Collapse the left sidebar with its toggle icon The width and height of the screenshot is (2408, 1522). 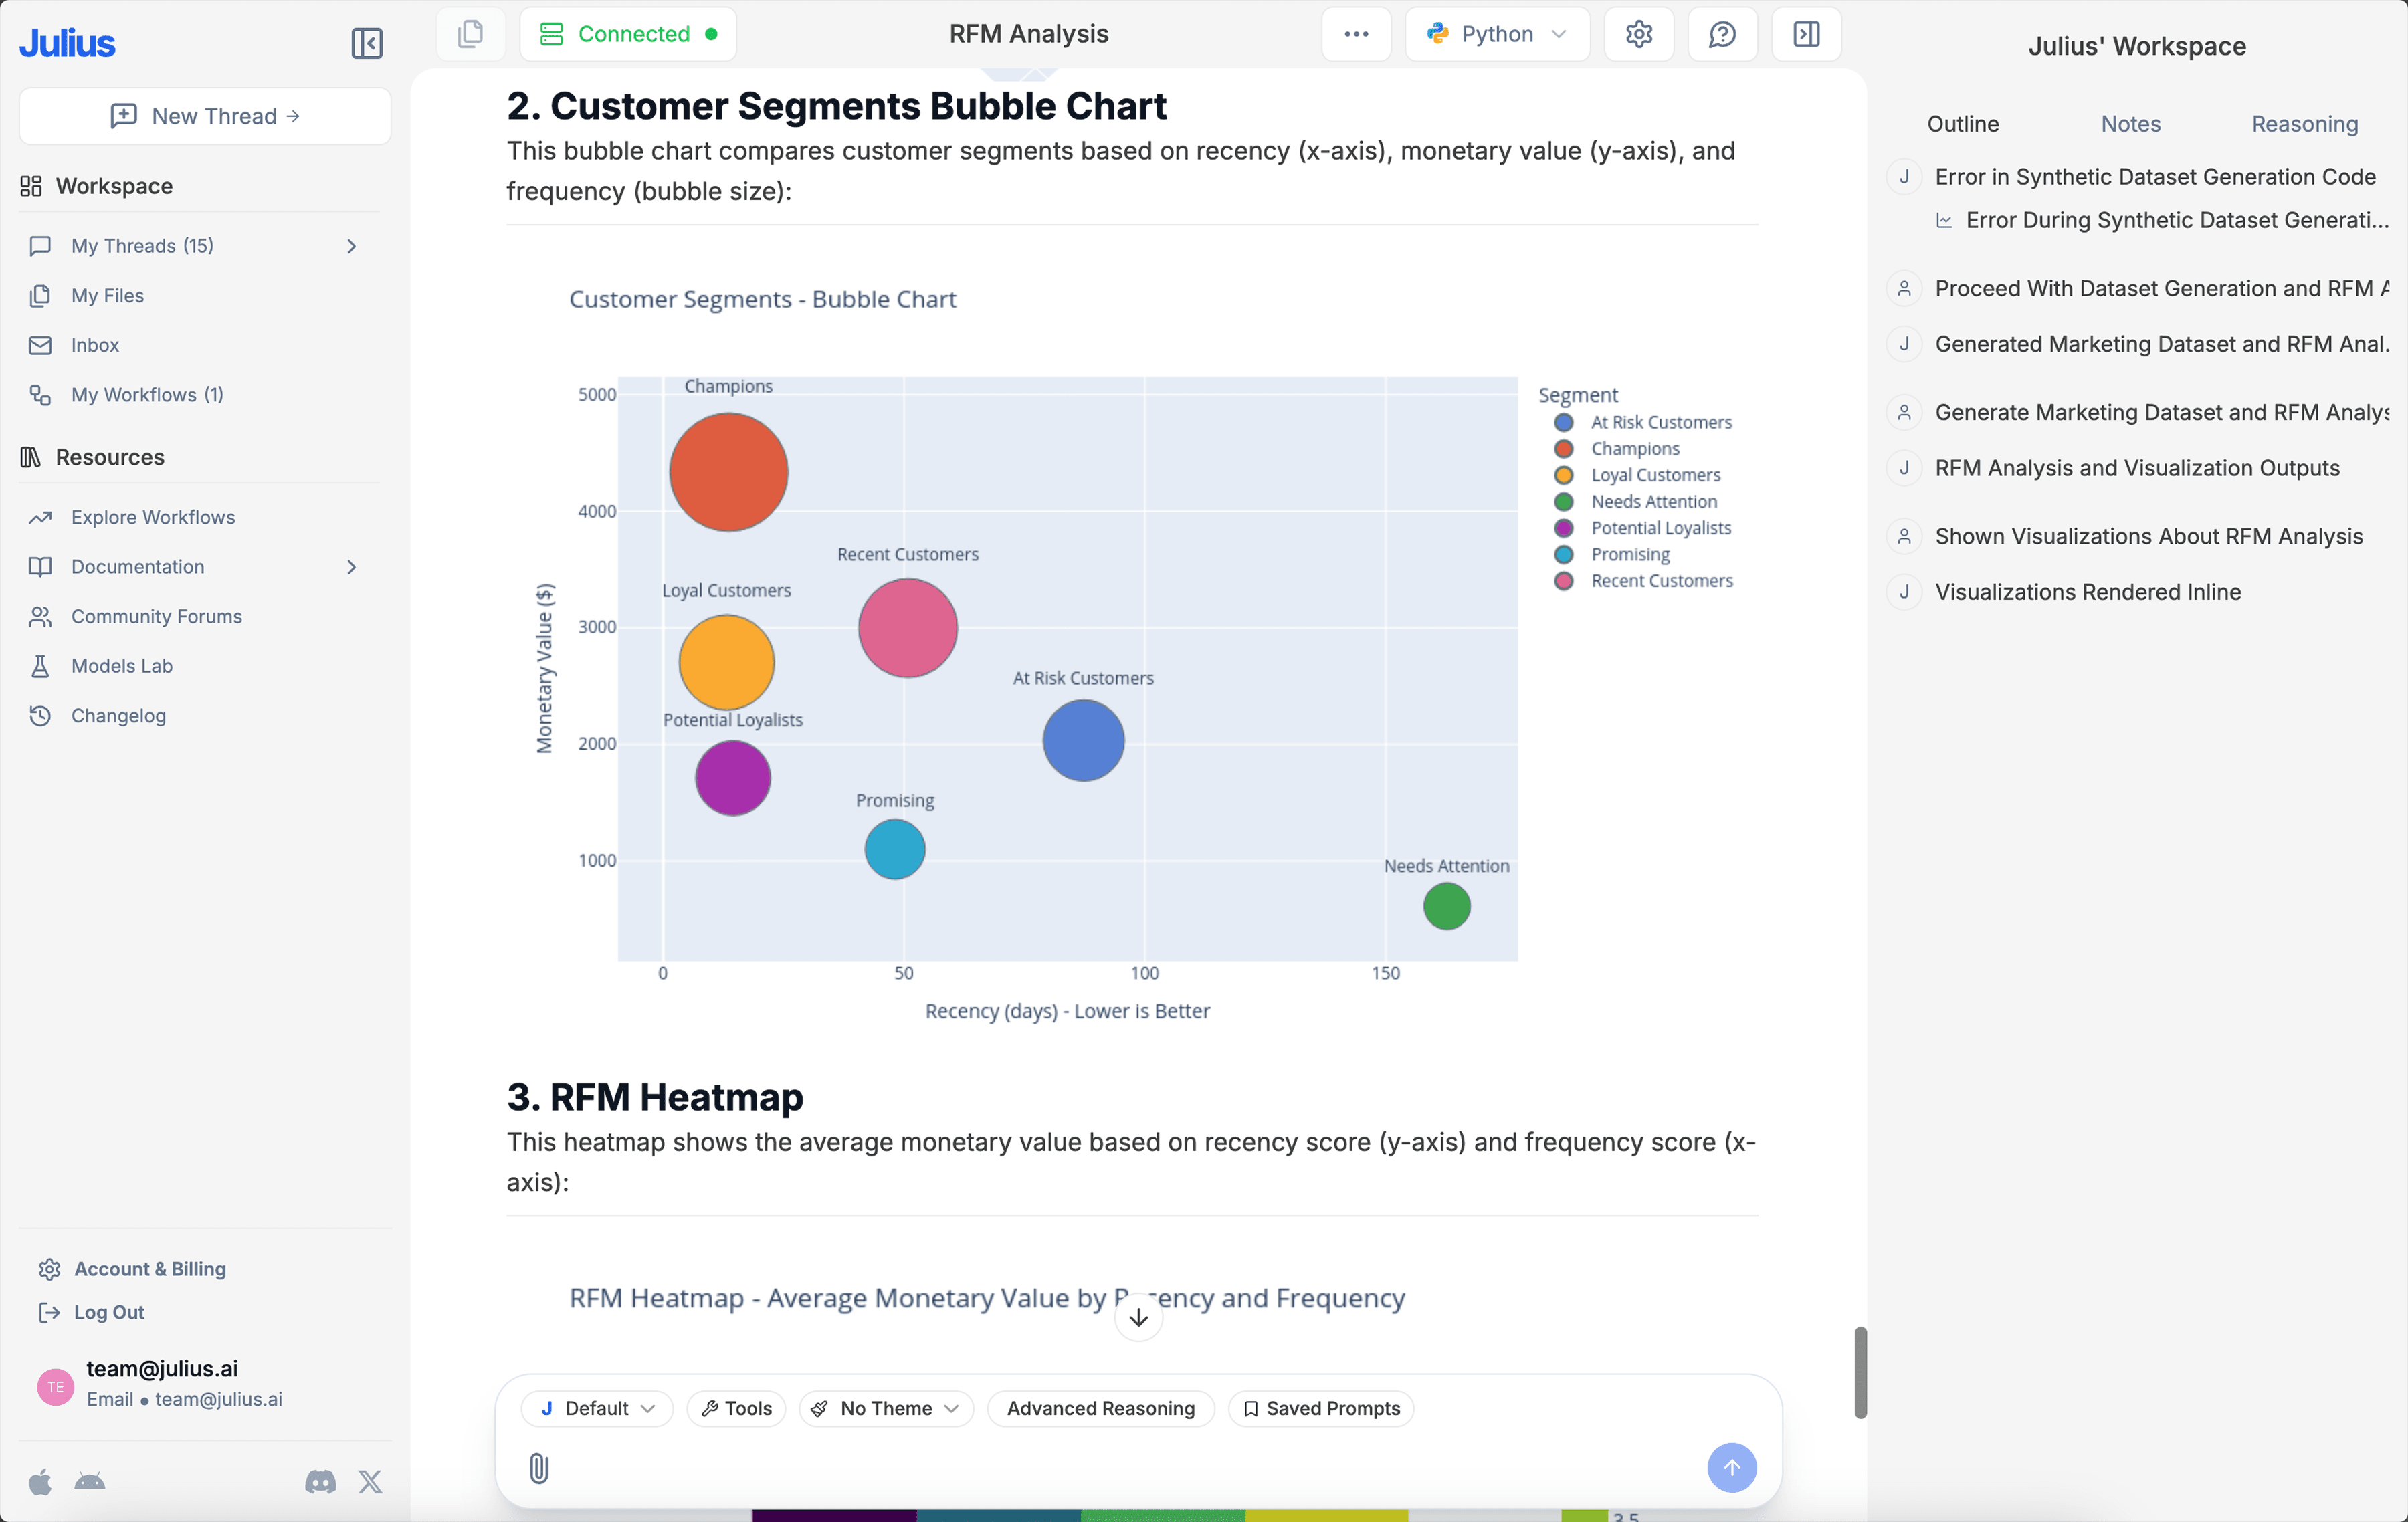[366, 42]
